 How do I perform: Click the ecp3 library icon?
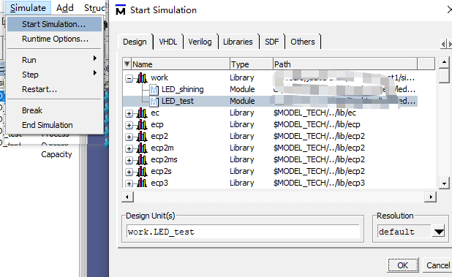pos(142,183)
